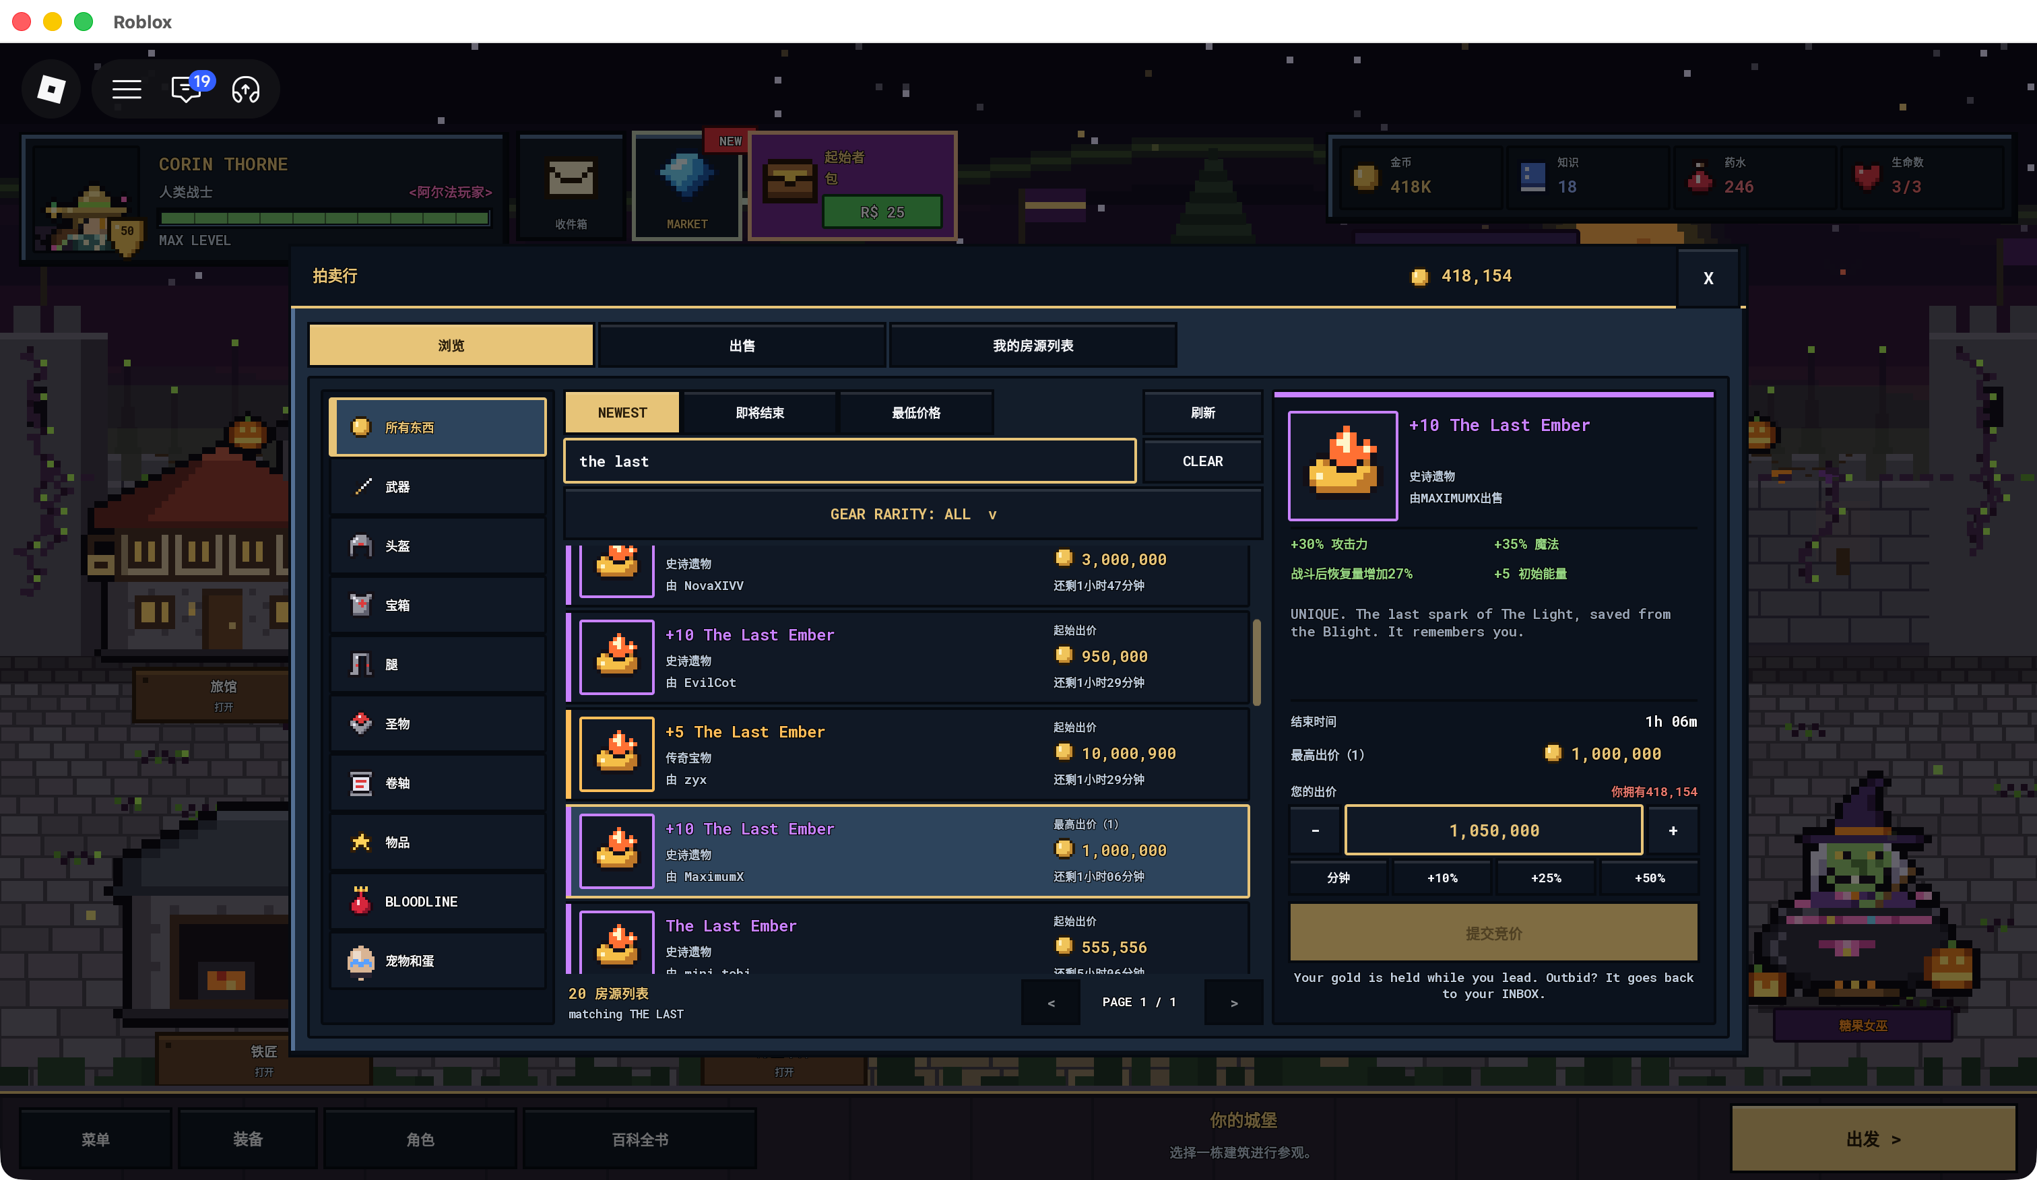Sort listings by 即将结束 ending soon

point(759,412)
